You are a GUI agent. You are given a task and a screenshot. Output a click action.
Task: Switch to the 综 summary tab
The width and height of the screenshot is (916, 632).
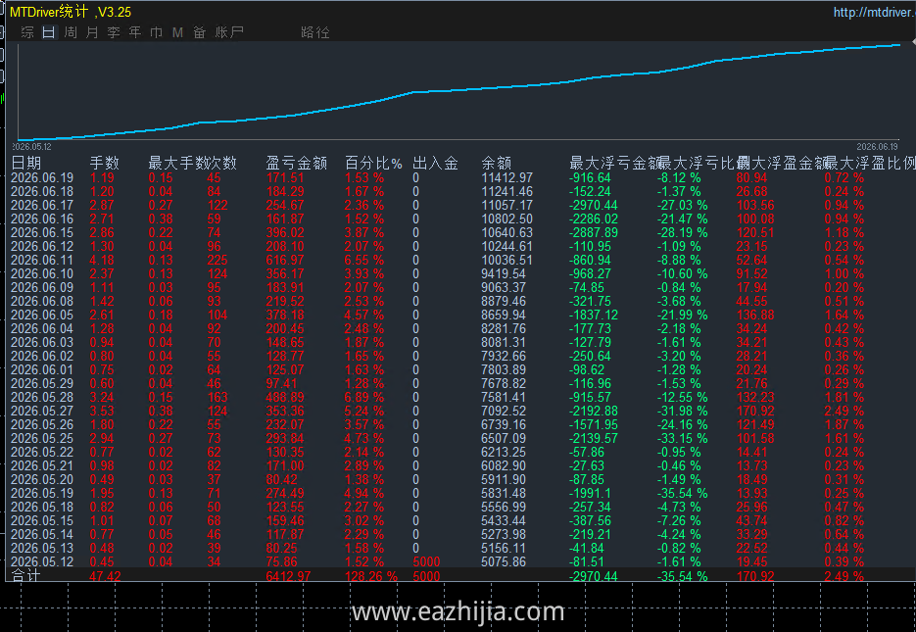(x=26, y=32)
